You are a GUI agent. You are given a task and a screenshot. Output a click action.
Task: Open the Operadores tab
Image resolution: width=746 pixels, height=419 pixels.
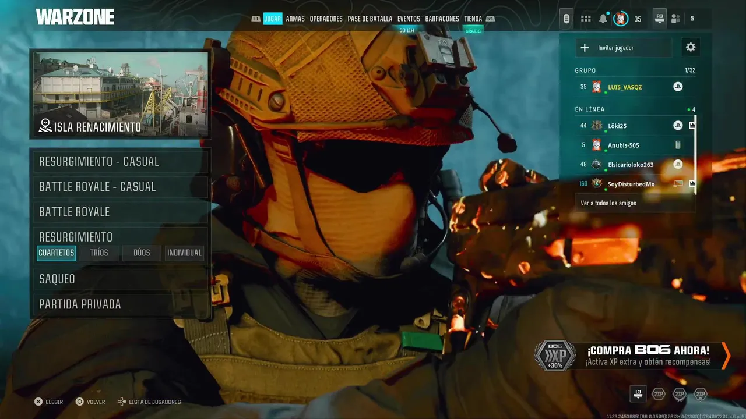326,19
